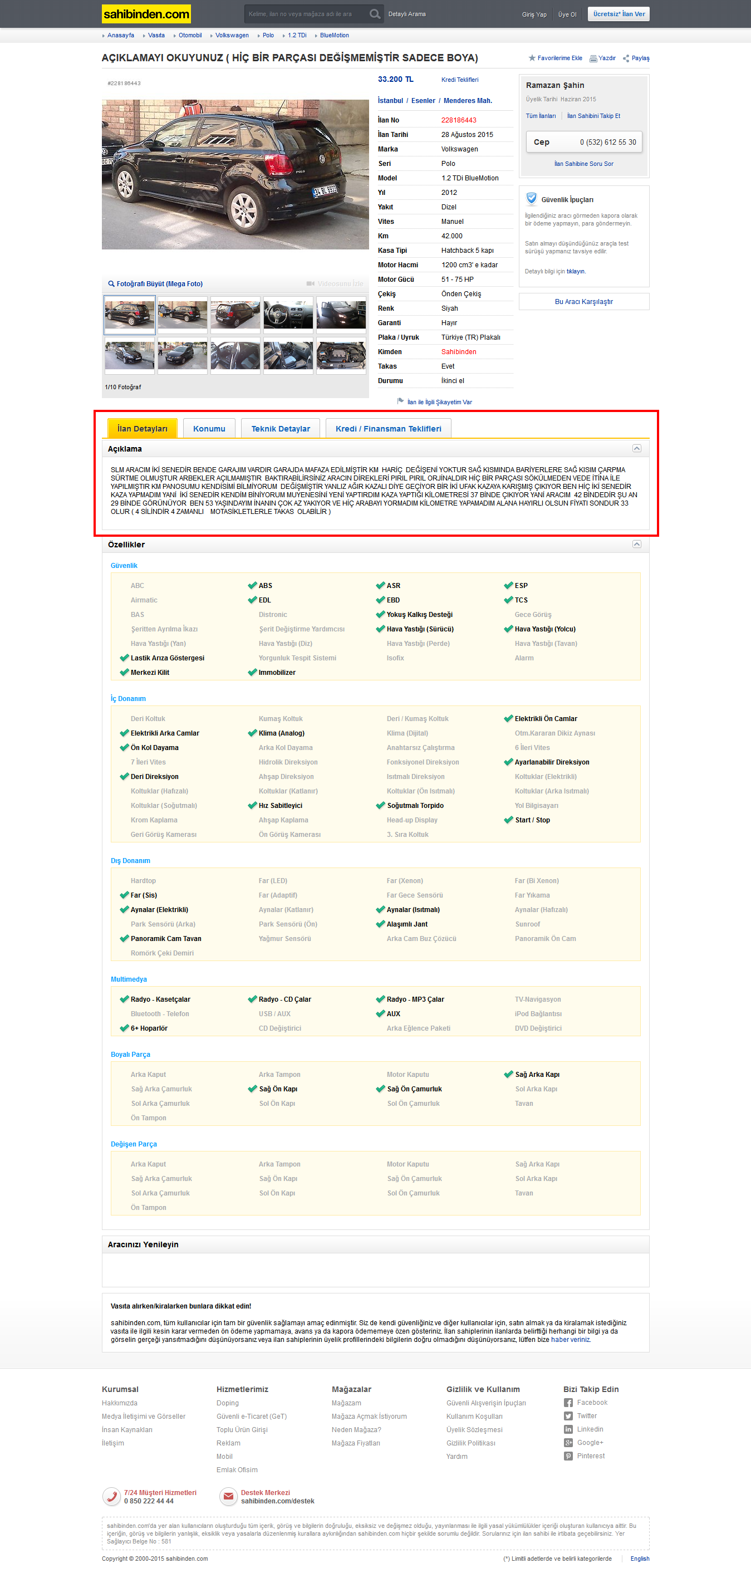This screenshot has height=1578, width=751.
Task: Click the Facebook icon in footer
Action: (x=568, y=1402)
